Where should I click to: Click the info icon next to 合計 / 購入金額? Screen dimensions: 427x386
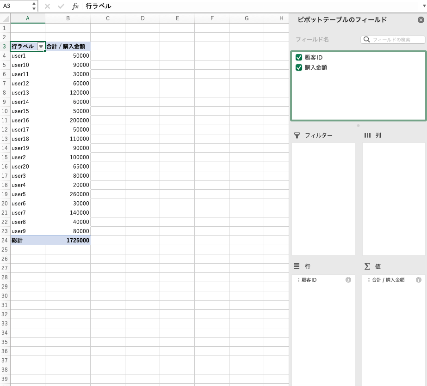419,280
